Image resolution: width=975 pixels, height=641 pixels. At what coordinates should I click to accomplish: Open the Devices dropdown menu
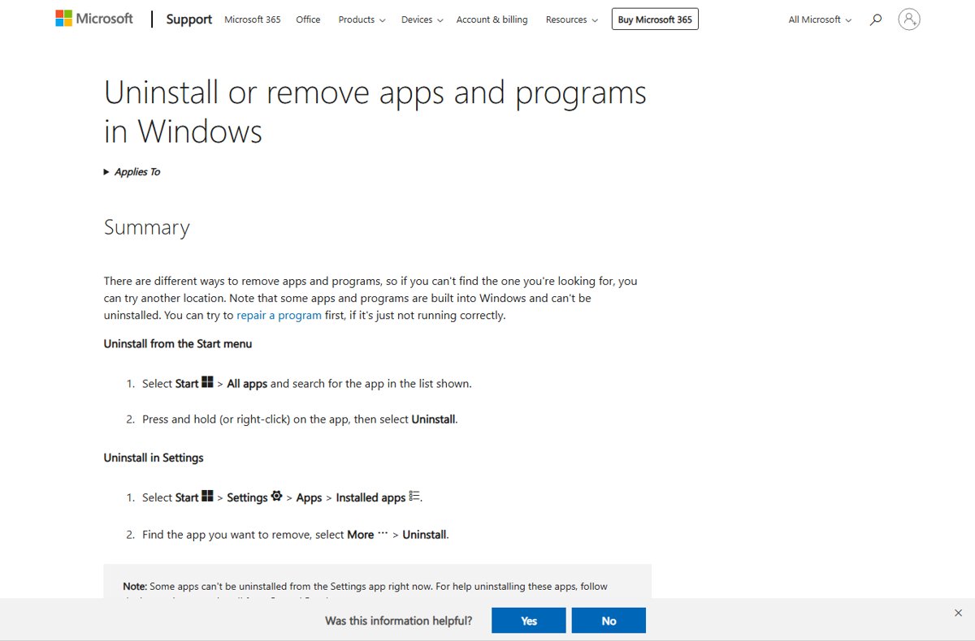click(x=422, y=19)
